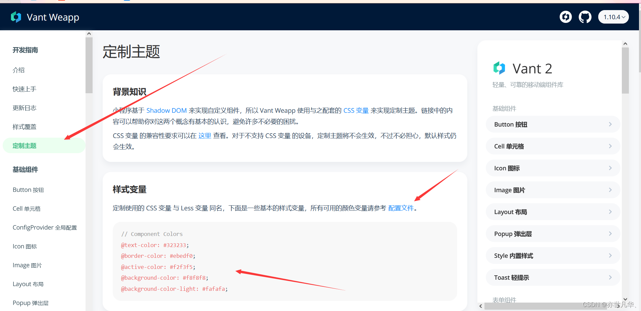Open the 配置文件 link
This screenshot has width=641, height=311.
401,208
